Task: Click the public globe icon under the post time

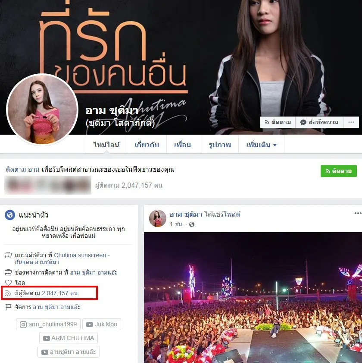Action: [192, 224]
